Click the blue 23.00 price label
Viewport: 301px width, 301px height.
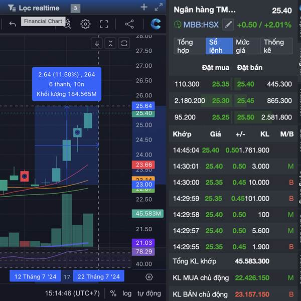coord(143,185)
